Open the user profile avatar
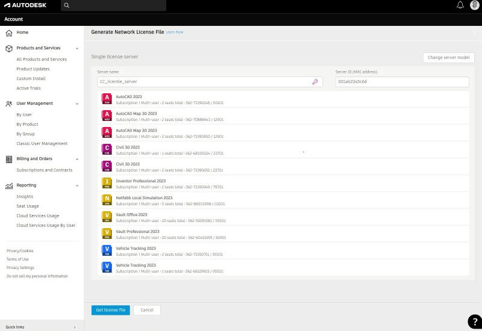This screenshot has width=482, height=331. pyautogui.click(x=474, y=5)
